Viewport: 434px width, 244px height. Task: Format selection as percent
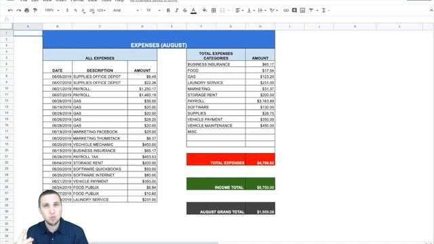[75, 10]
